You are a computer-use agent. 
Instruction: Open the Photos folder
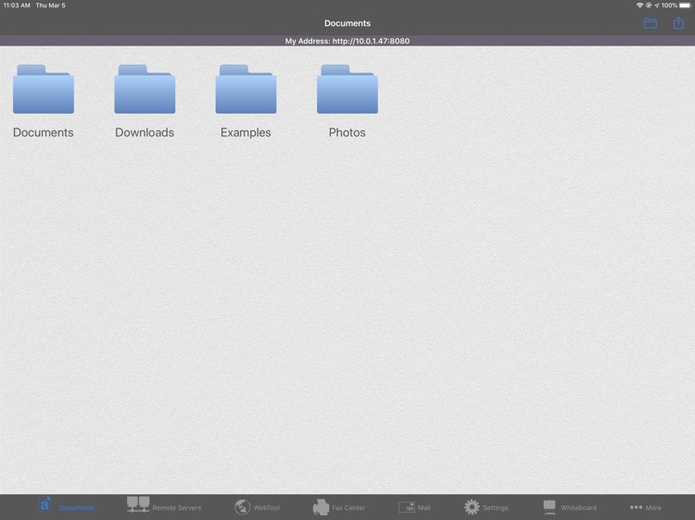click(x=347, y=91)
